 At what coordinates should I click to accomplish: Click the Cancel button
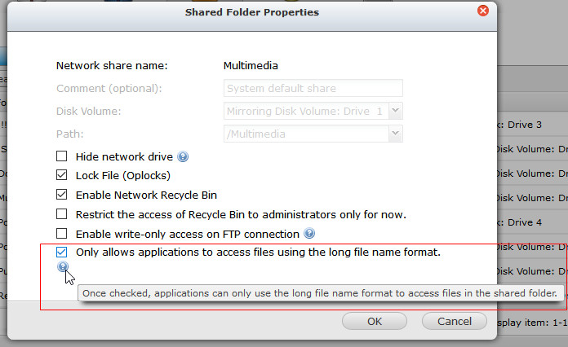(x=455, y=321)
